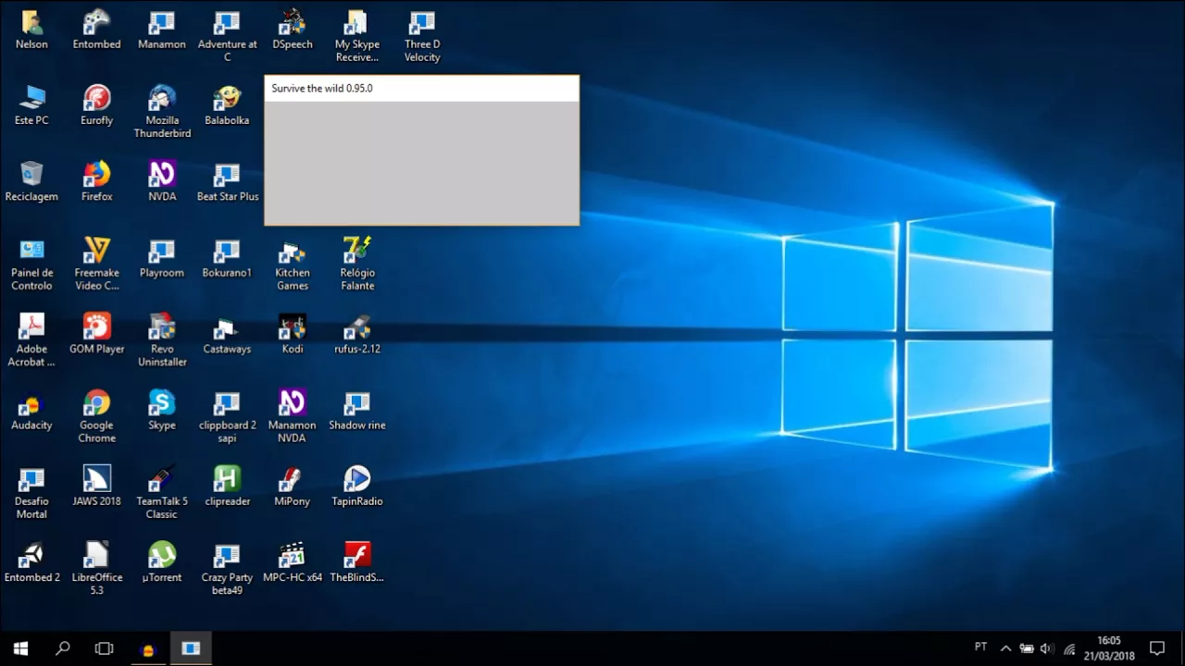This screenshot has width=1185, height=666.
Task: Select TapinRadio desktop icon
Action: (x=357, y=485)
